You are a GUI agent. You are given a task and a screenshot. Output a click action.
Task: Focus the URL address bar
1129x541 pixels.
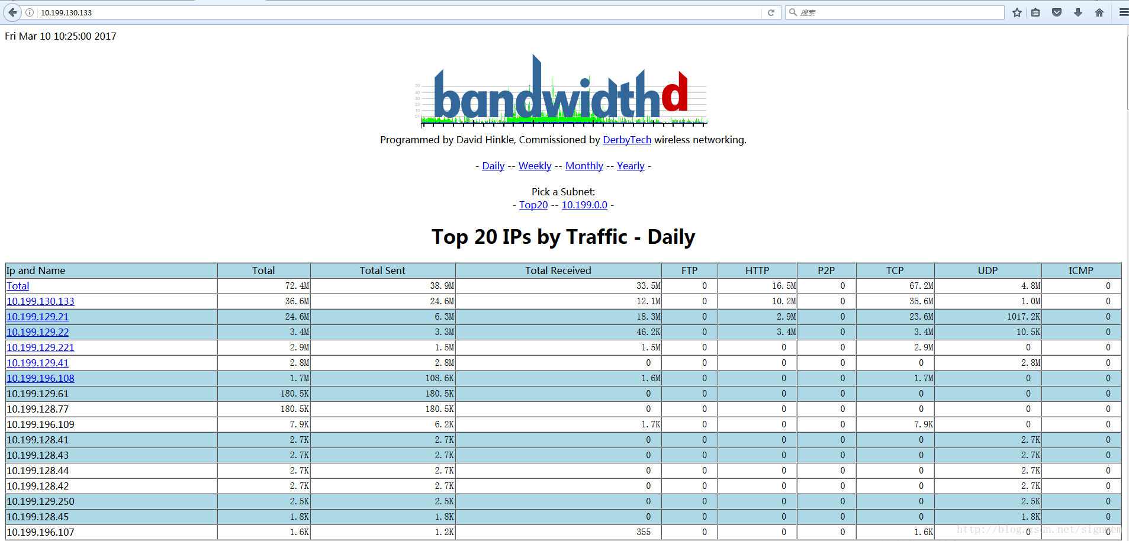pyautogui.click(x=400, y=12)
